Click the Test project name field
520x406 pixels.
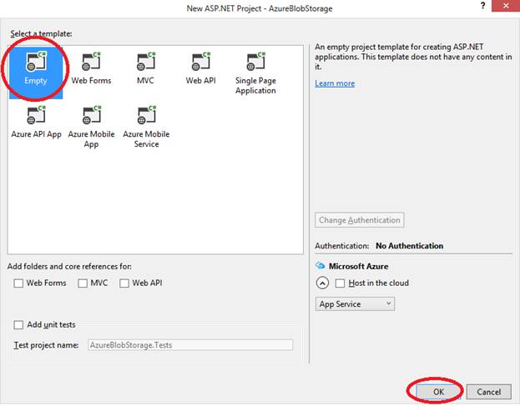click(x=190, y=345)
